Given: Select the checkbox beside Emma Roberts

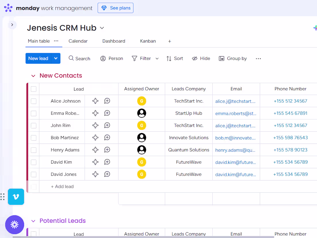Looking at the screenshot, I should (x=33, y=113).
